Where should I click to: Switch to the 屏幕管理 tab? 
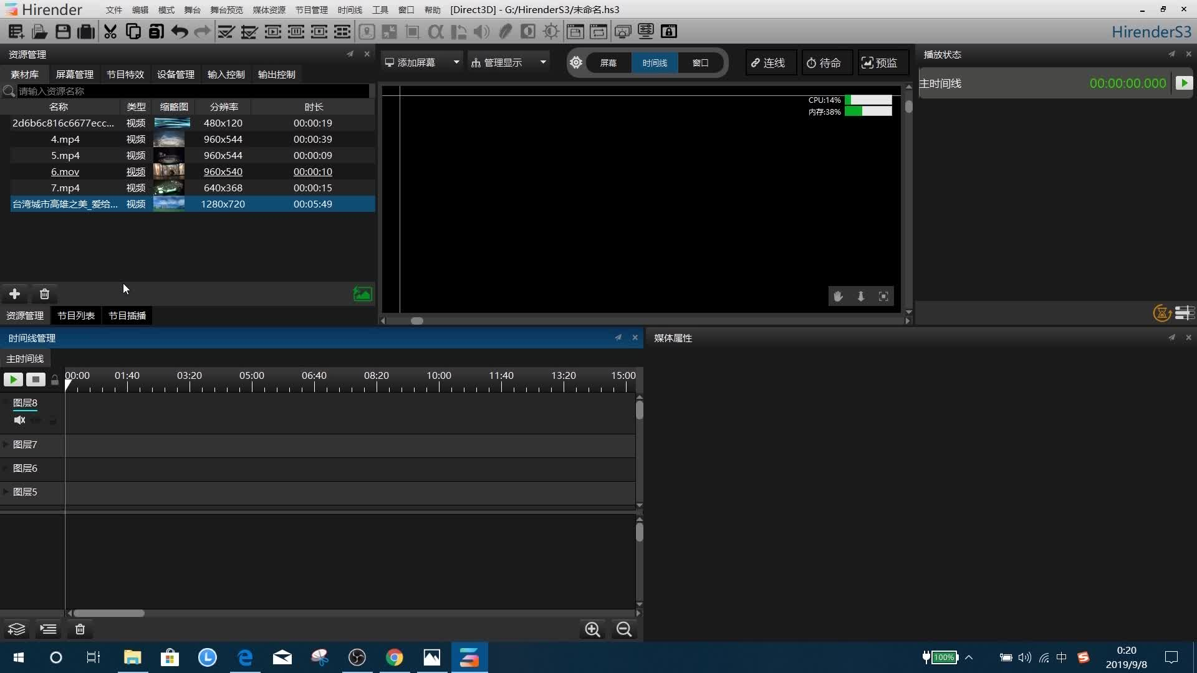click(x=74, y=74)
